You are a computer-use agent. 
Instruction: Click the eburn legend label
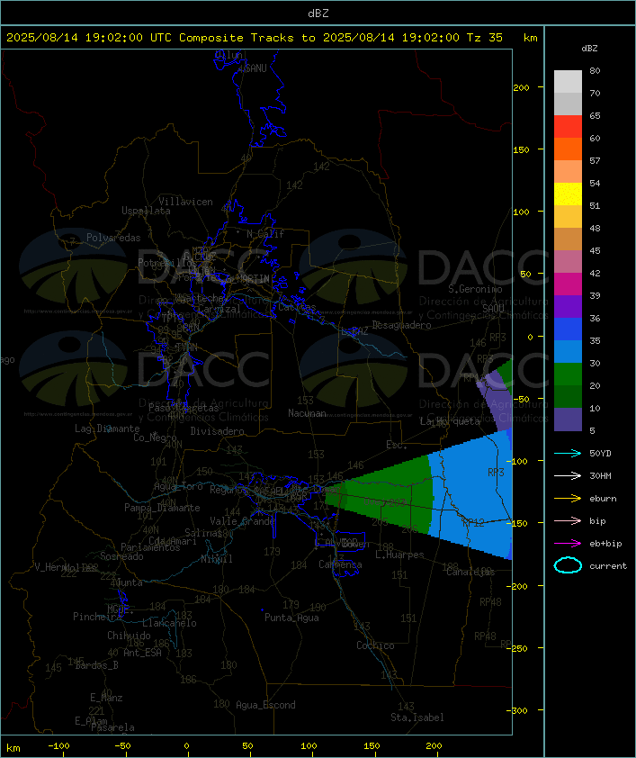point(603,499)
